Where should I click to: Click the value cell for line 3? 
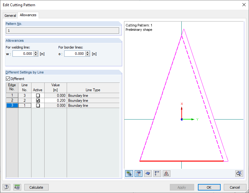click(x=55, y=95)
